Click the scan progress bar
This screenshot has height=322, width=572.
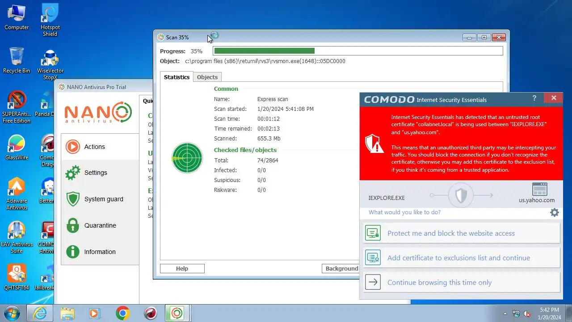[358, 51]
